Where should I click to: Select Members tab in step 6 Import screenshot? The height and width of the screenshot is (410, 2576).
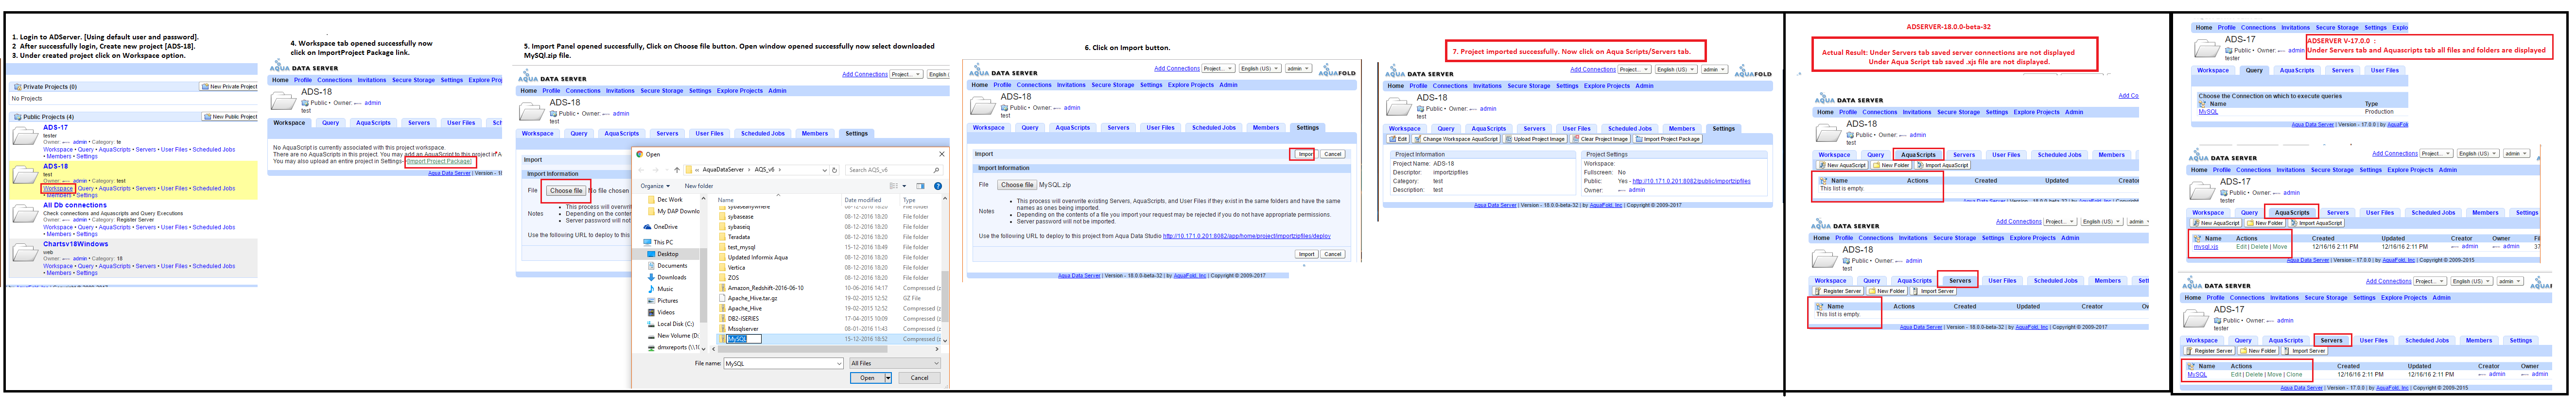pyautogui.click(x=1265, y=128)
